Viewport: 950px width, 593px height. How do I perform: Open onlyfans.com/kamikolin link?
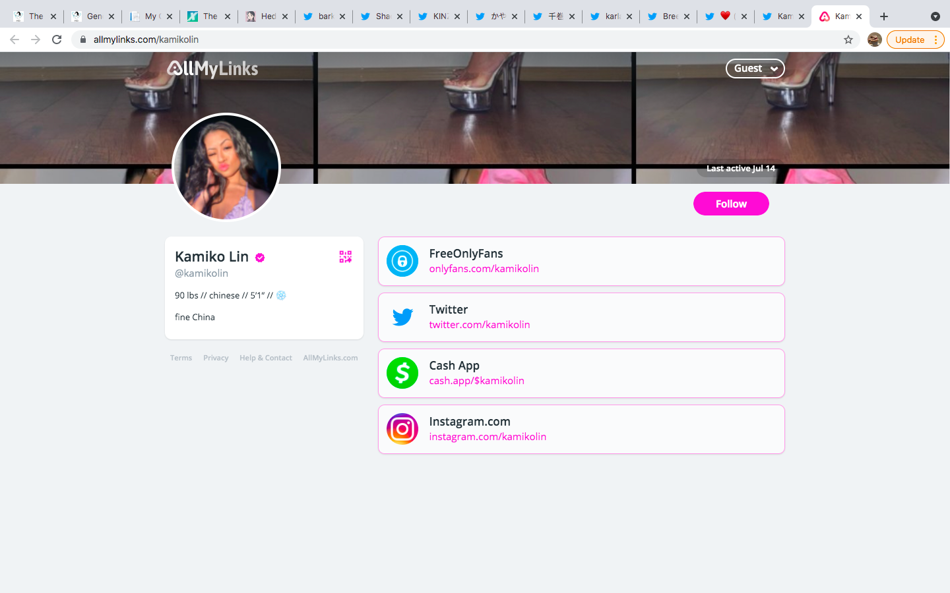(x=484, y=269)
